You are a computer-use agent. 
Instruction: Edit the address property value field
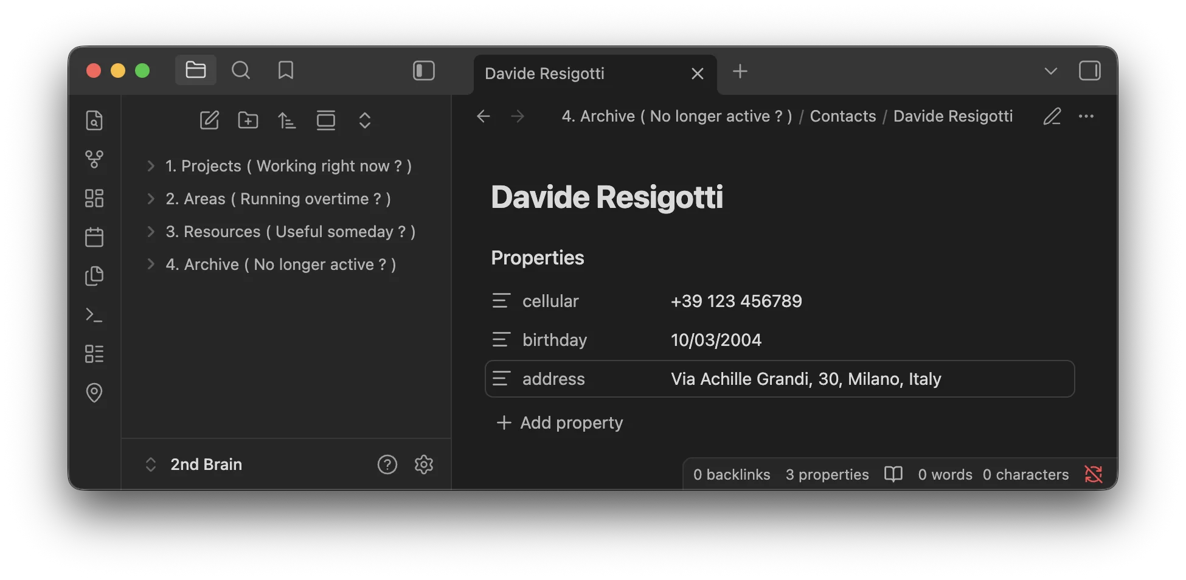[x=869, y=379]
